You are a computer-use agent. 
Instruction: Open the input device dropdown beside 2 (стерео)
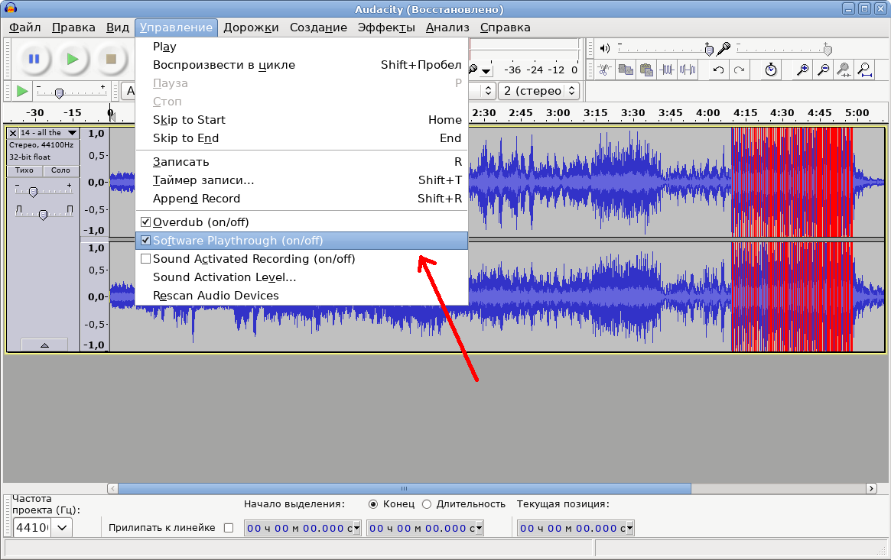coord(487,91)
